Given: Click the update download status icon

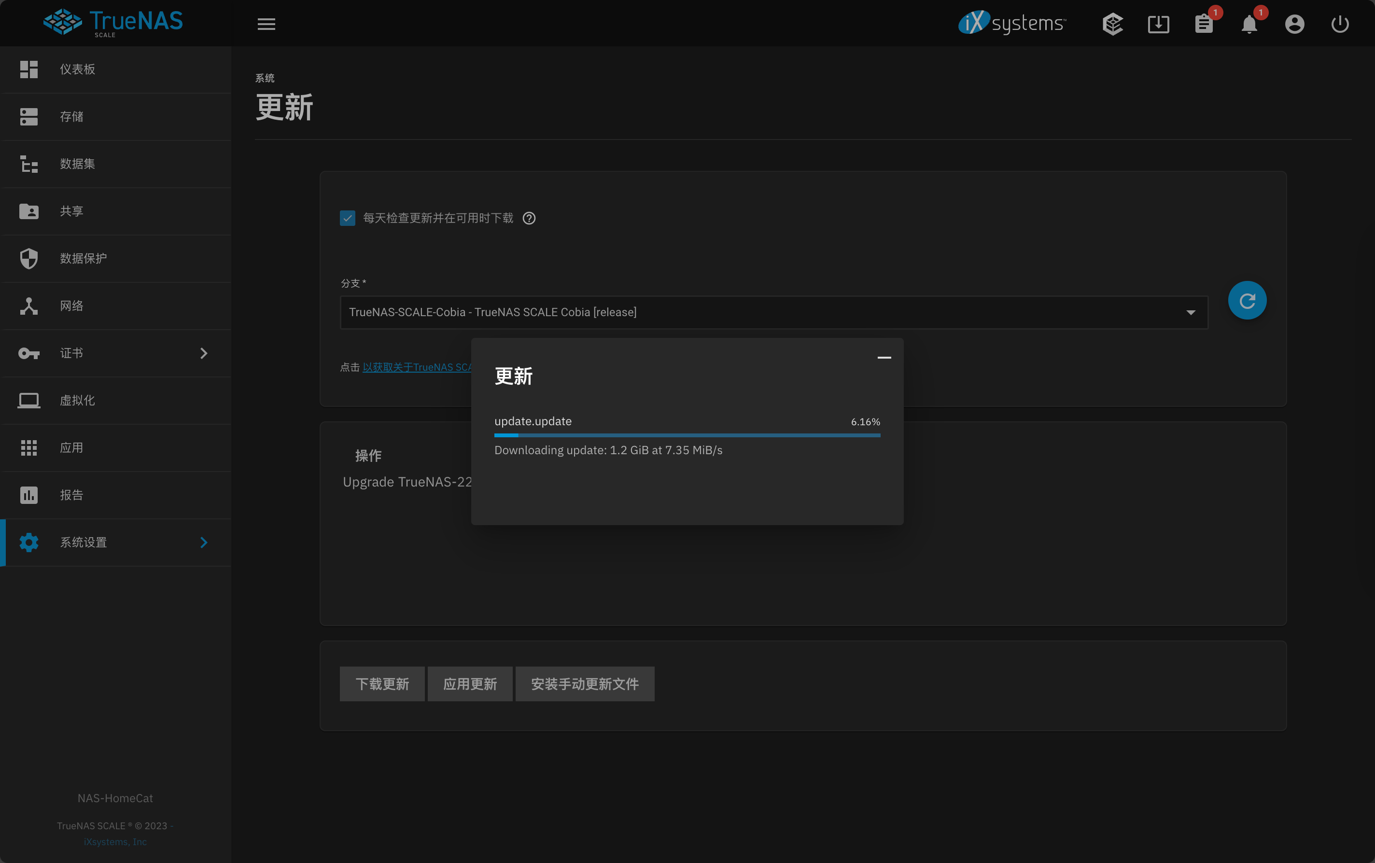Looking at the screenshot, I should coord(1158,24).
